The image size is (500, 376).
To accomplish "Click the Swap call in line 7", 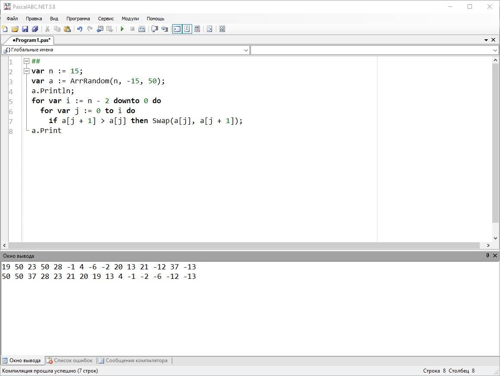I will pyautogui.click(x=161, y=120).
